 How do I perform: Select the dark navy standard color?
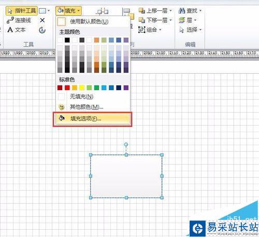[119, 88]
